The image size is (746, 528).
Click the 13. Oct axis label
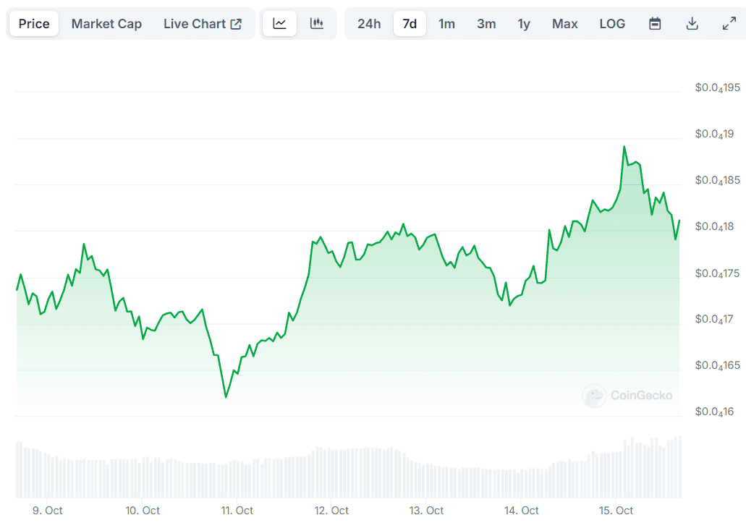426,511
